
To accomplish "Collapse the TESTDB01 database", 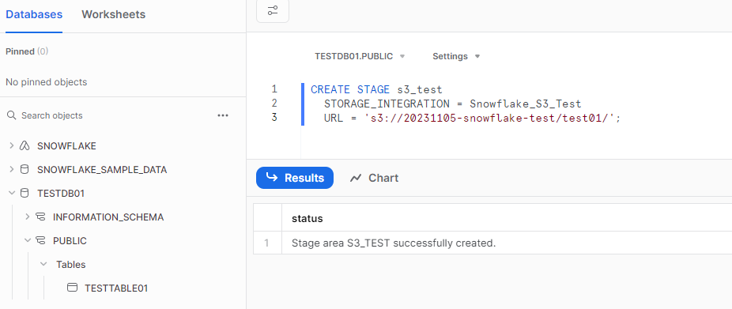I will [x=12, y=194].
